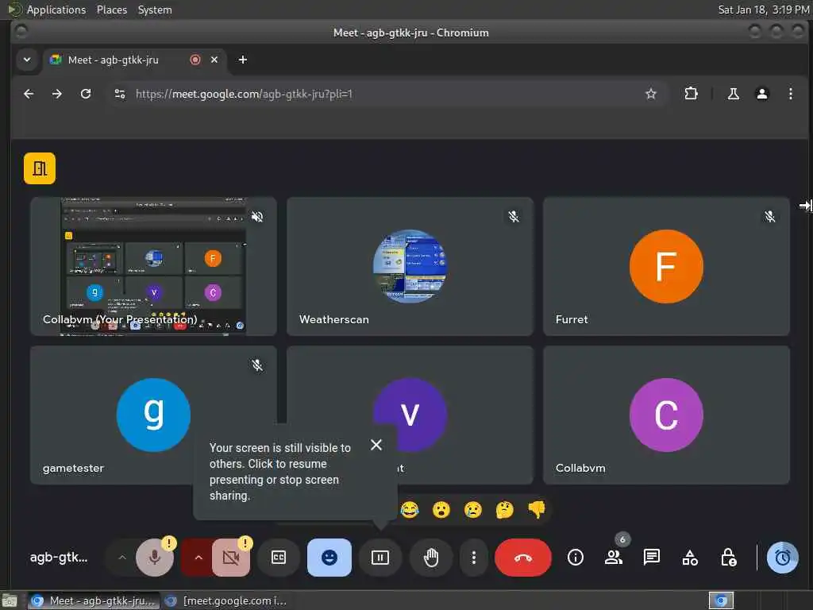
Task: Open more options three-dot menu in Meet toolbar
Action: (x=473, y=558)
